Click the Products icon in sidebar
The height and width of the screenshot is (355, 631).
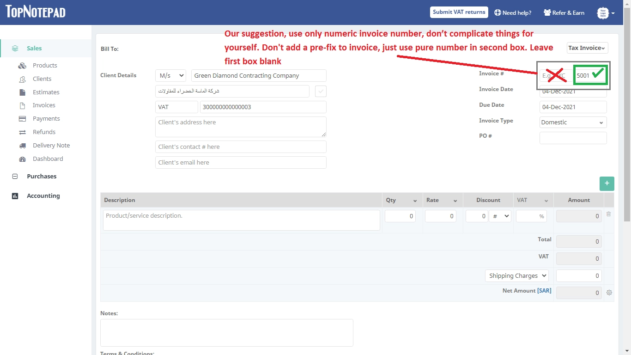click(x=22, y=66)
